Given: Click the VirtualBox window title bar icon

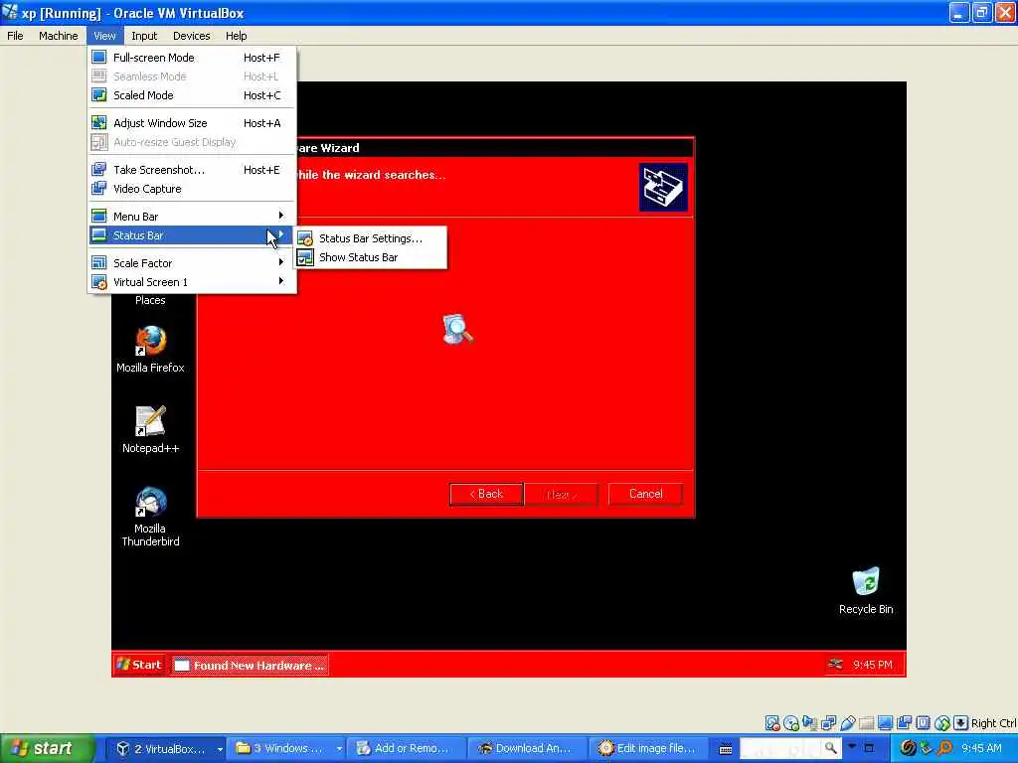Looking at the screenshot, I should click(x=10, y=12).
